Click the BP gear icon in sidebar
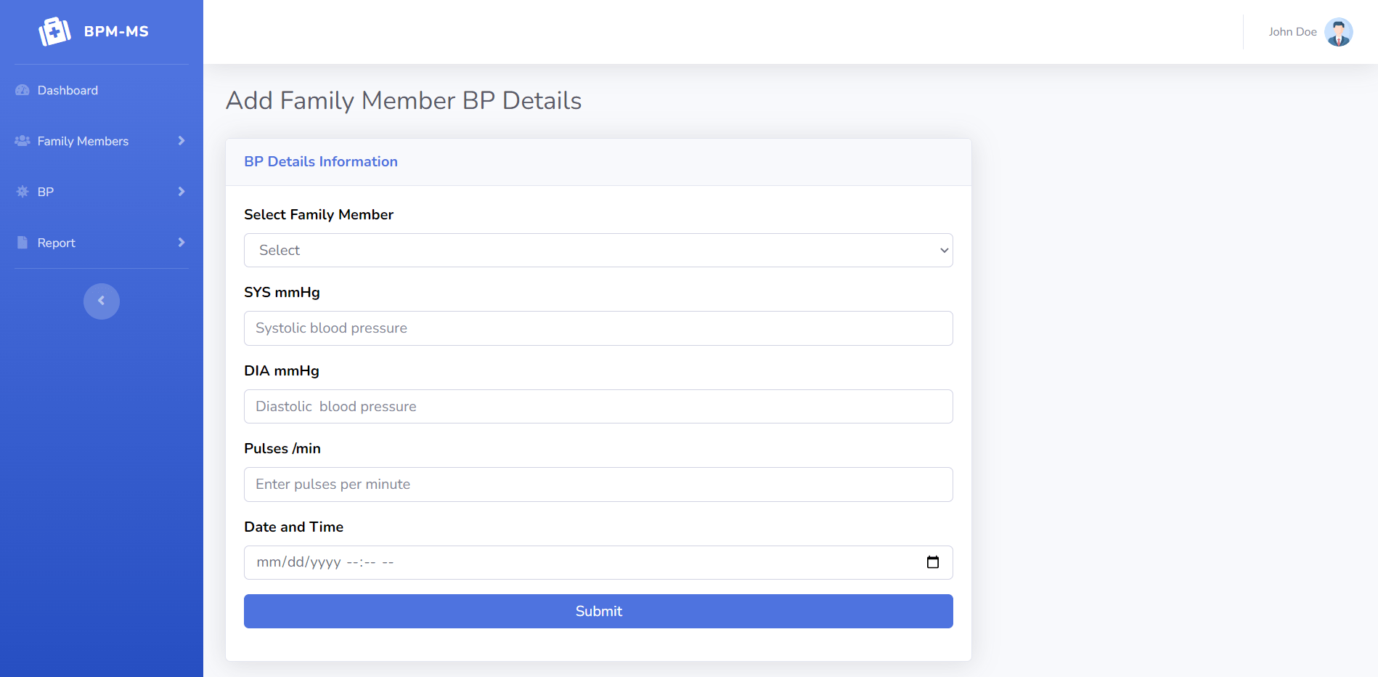 23,192
